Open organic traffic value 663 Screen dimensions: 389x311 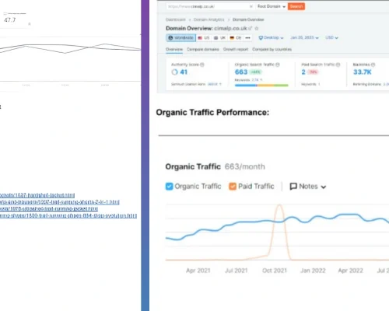tap(241, 72)
